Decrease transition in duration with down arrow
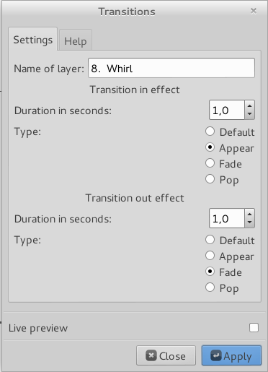268x372 pixels. pos(250,114)
